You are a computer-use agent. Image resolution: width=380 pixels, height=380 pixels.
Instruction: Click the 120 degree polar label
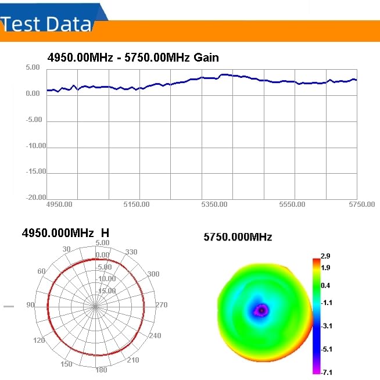tap(39, 340)
